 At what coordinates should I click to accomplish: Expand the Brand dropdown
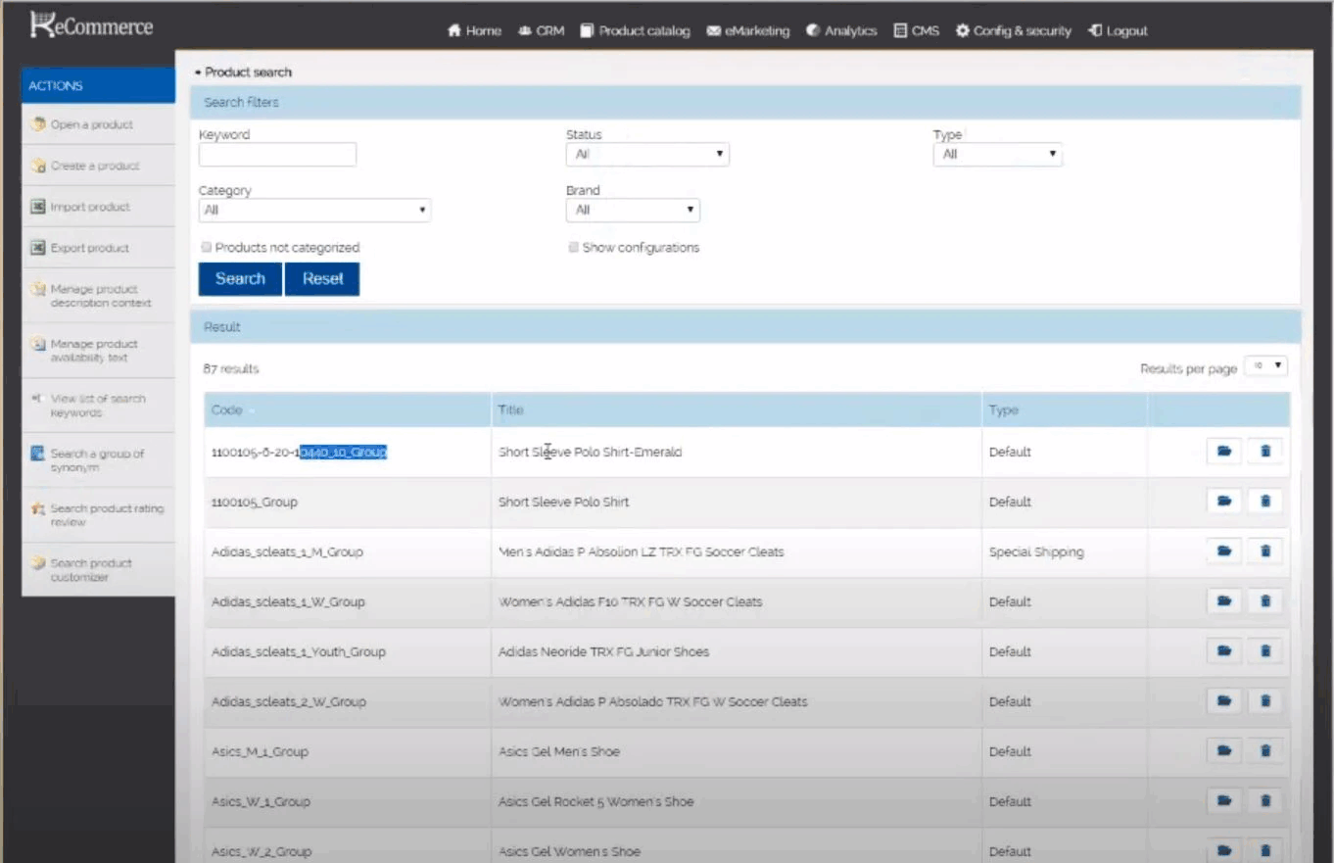(x=633, y=210)
